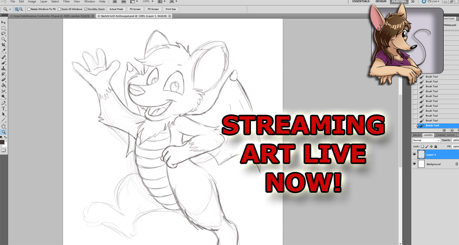Image resolution: width=459 pixels, height=245 pixels.
Task: Select the Healing Brush tool
Action: pyautogui.click(x=3, y=57)
